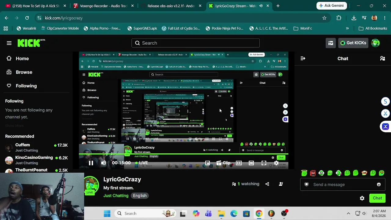Open the Windows Start menu

coord(107,214)
